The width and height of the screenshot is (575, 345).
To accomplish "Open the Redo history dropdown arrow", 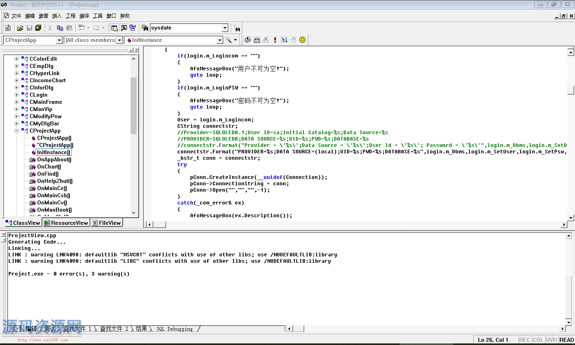I will point(103,28).
